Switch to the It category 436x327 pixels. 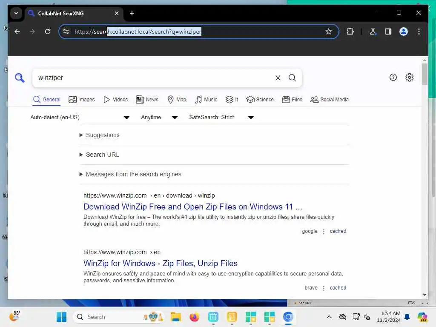pyautogui.click(x=232, y=100)
